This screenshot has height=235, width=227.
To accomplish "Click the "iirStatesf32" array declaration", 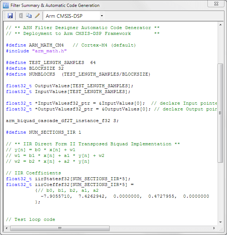I will click(68, 179).
